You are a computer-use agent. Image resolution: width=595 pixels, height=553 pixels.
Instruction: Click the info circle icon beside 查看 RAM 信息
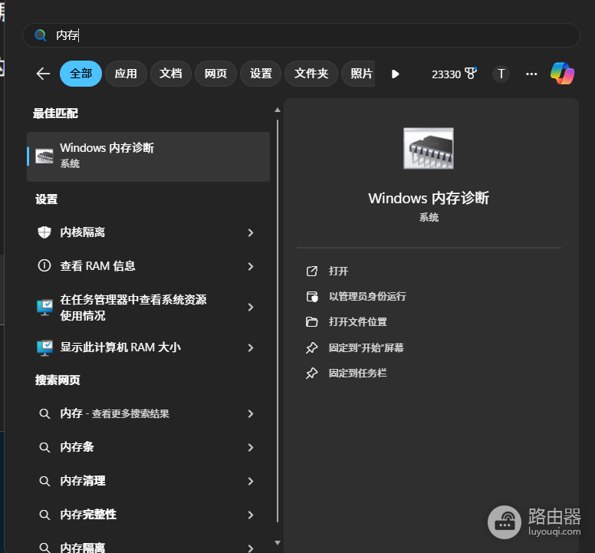(x=44, y=265)
